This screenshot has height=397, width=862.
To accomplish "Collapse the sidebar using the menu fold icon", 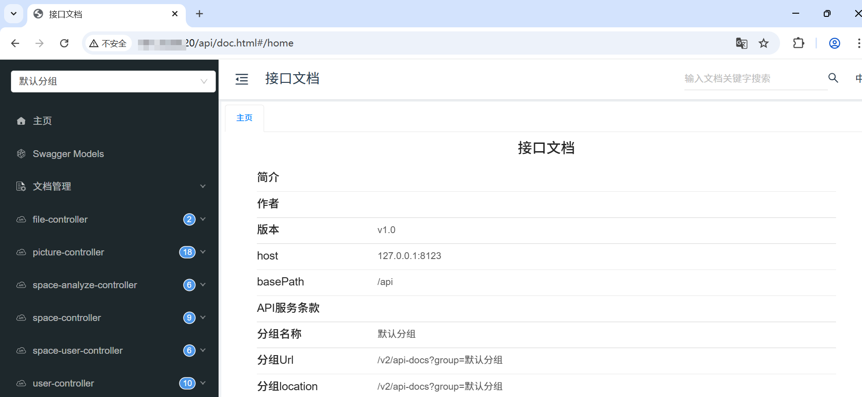I will pyautogui.click(x=241, y=79).
